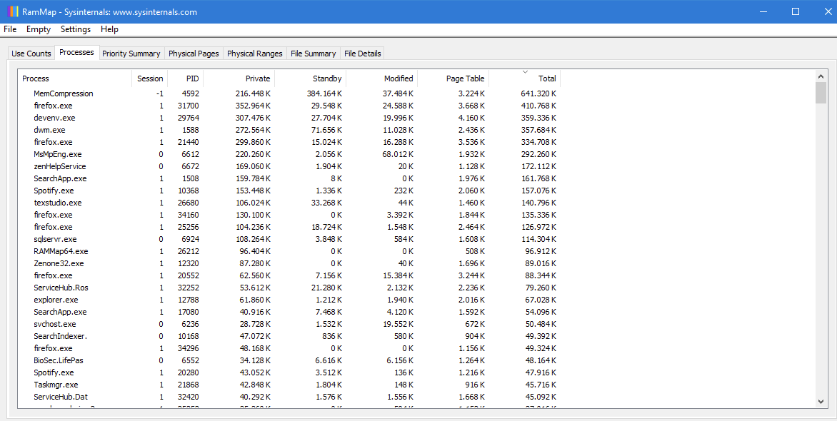This screenshot has width=837, height=421.
Task: Select the ServiceHub.Dat process row
Action: [x=289, y=397]
